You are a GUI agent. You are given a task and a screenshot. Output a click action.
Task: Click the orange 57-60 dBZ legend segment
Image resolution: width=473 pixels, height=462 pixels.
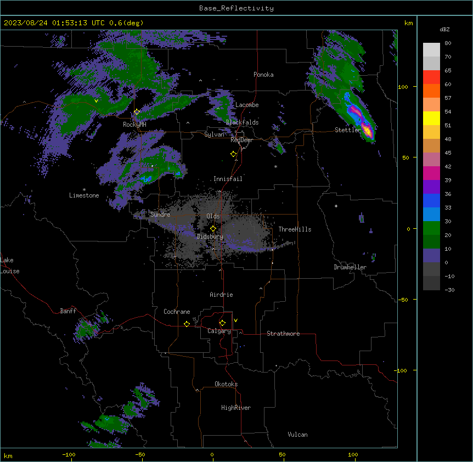tap(431, 91)
